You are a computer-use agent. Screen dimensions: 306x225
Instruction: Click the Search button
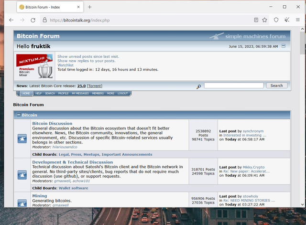(x=277, y=86)
